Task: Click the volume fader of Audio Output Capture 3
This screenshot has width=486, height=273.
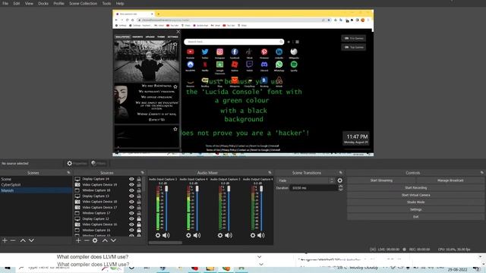Action: (229, 189)
